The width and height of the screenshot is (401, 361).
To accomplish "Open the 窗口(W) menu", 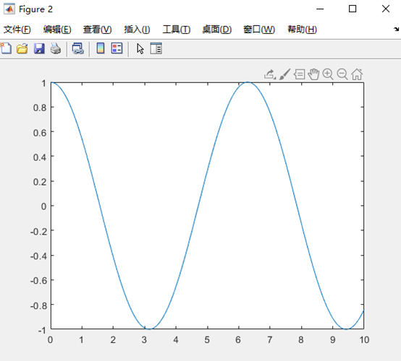I will pos(259,30).
